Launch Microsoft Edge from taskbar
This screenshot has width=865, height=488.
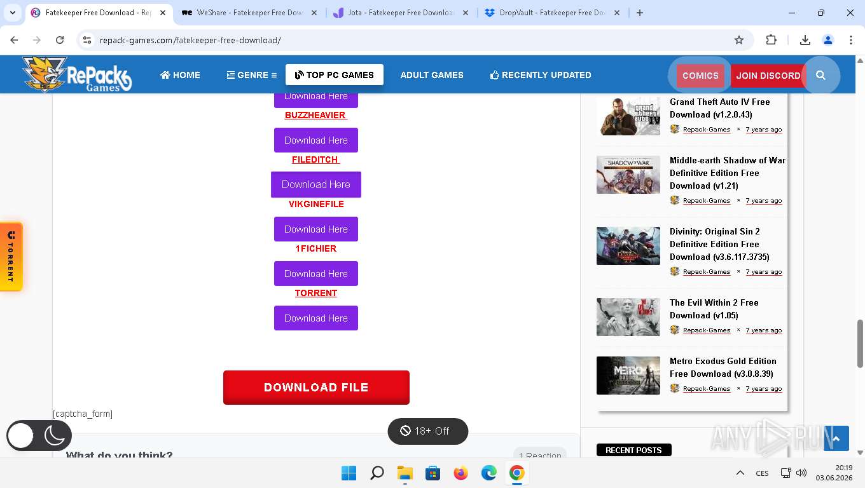pyautogui.click(x=489, y=473)
